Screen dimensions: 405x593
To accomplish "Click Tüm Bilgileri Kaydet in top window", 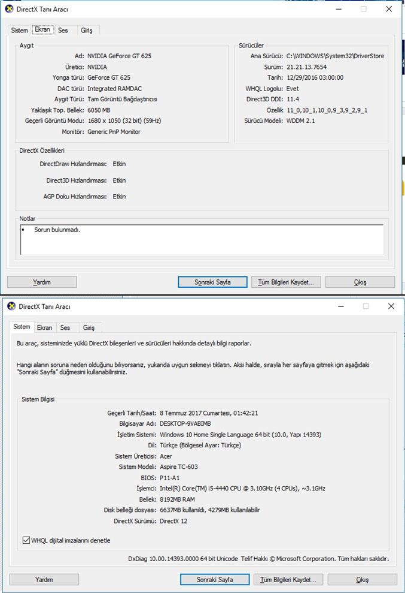I will point(286,282).
